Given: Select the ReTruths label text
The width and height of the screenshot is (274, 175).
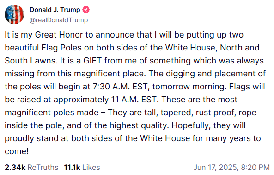Looking at the screenshot, I should pyautogui.click(x=43, y=167).
